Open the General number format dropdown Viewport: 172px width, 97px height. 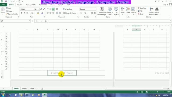(95, 9)
